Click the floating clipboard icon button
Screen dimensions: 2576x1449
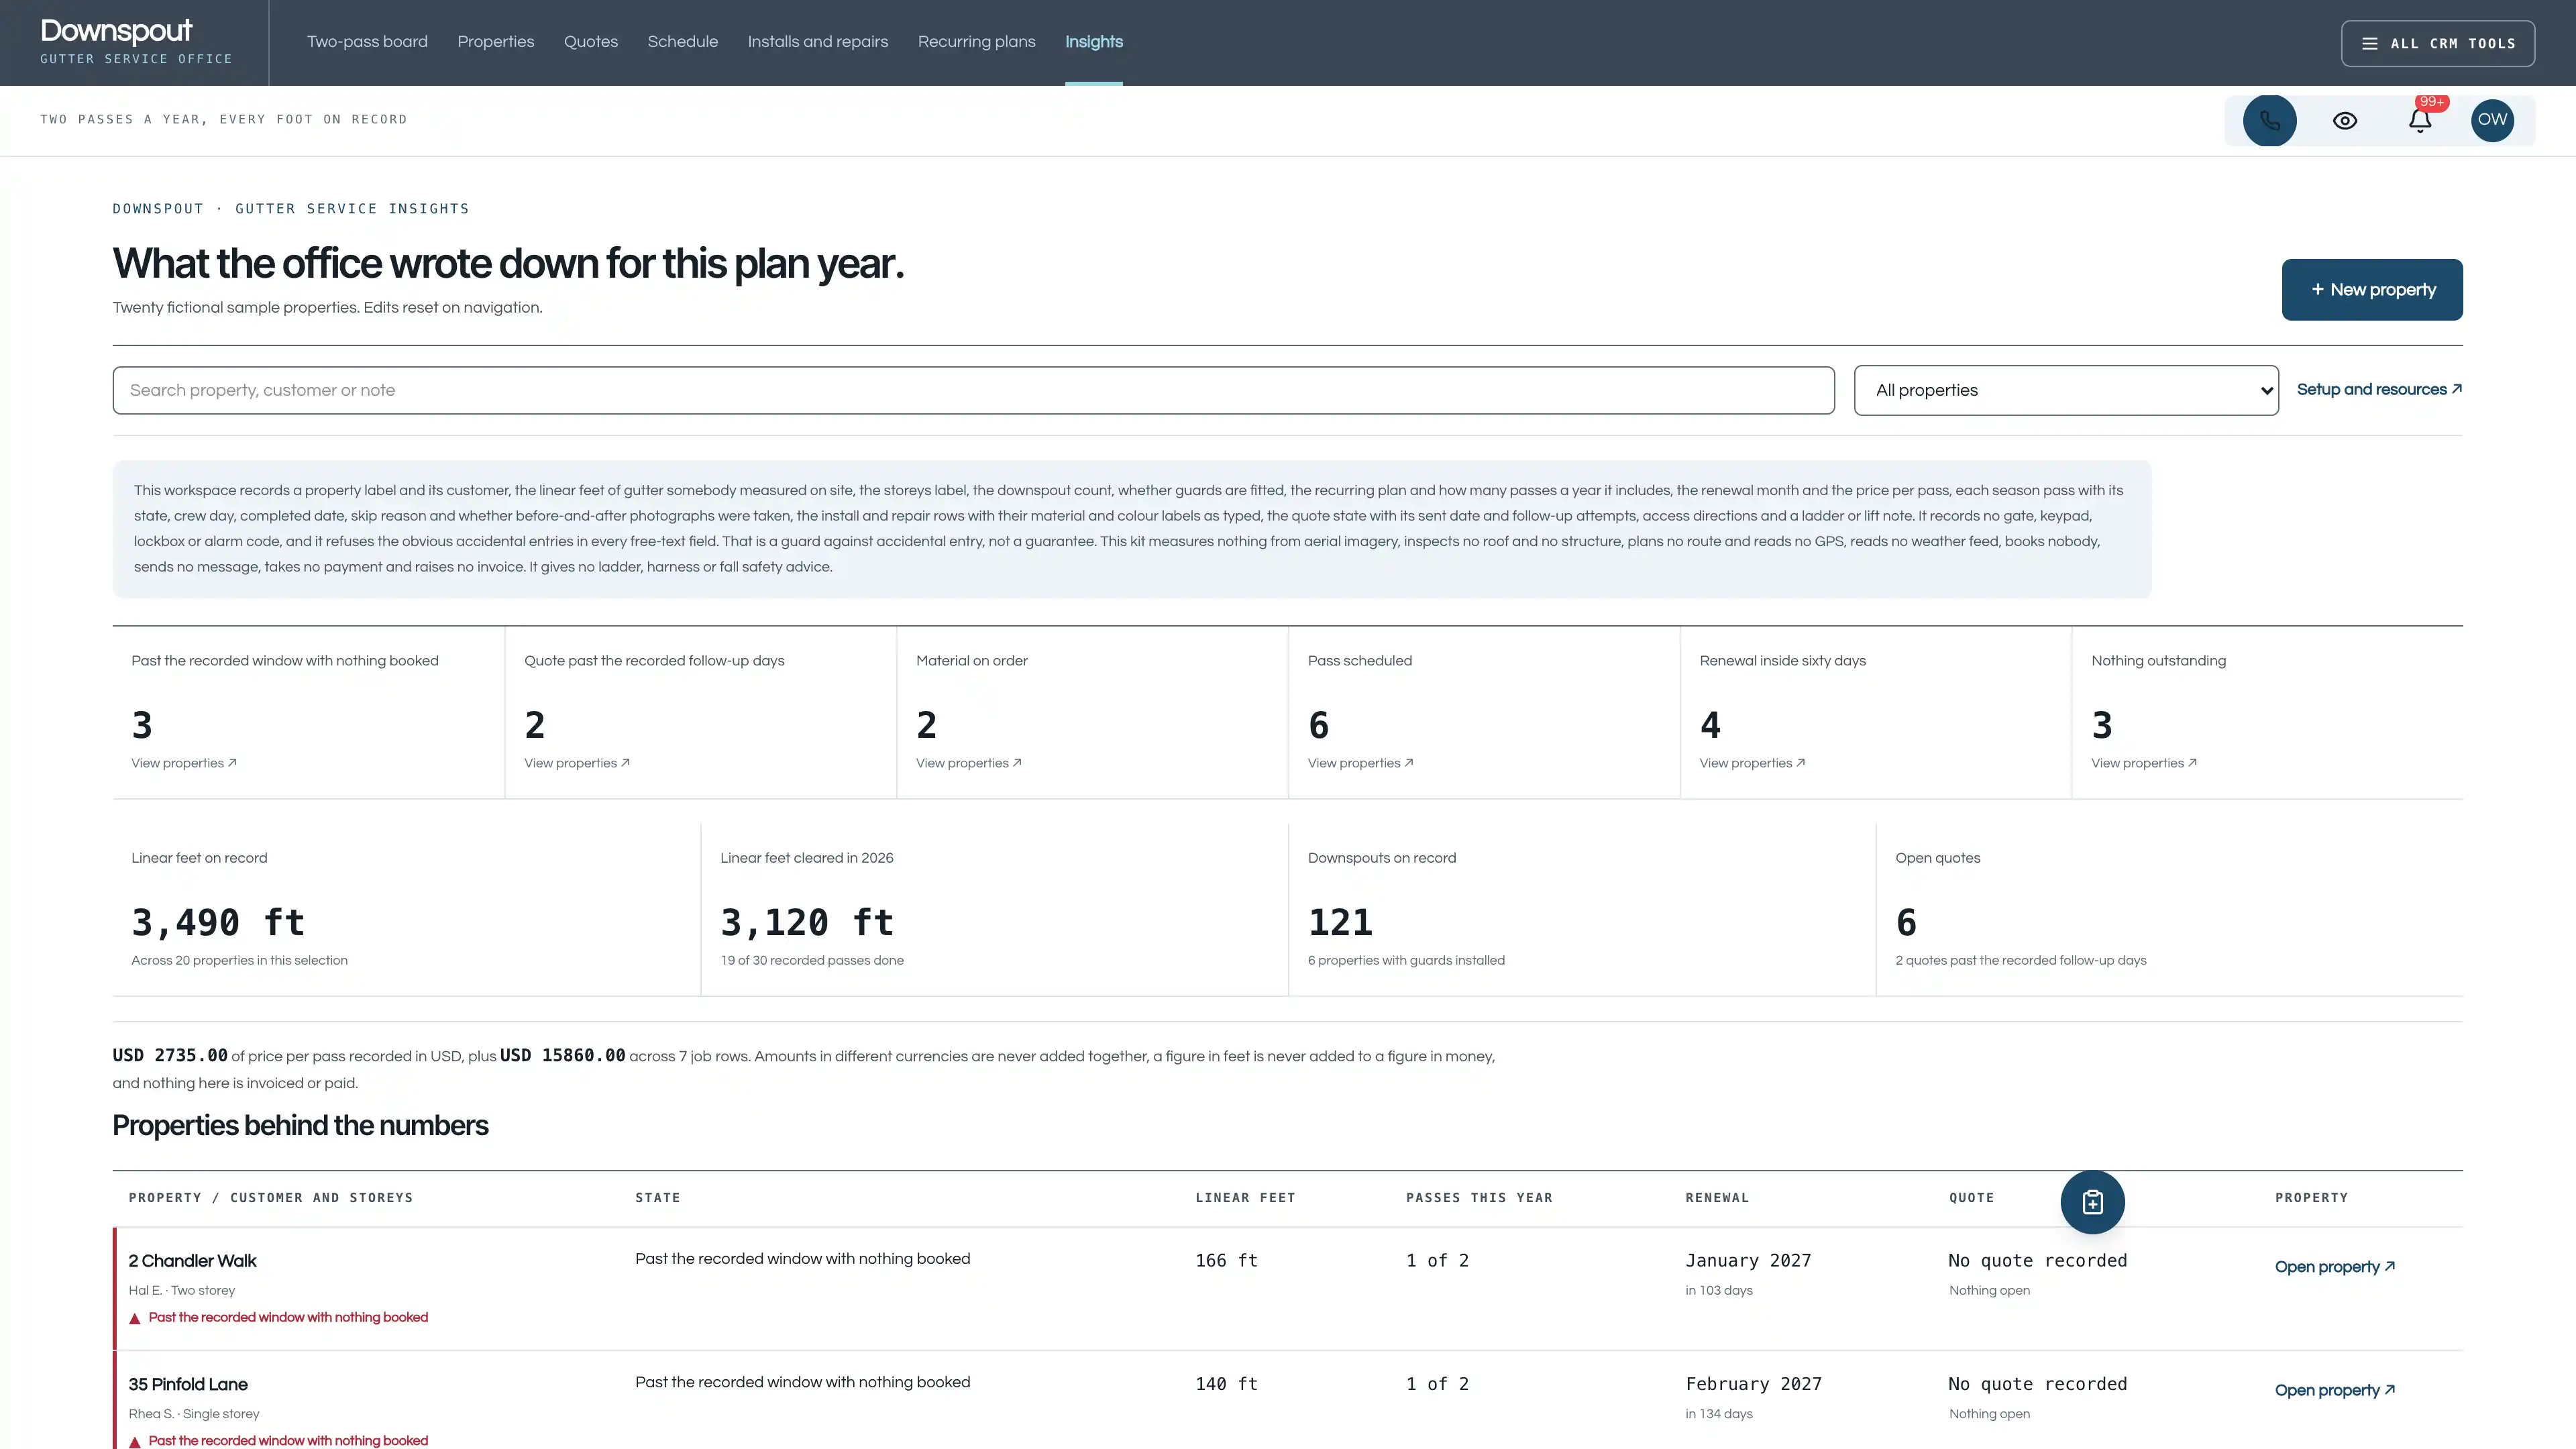(2092, 1202)
